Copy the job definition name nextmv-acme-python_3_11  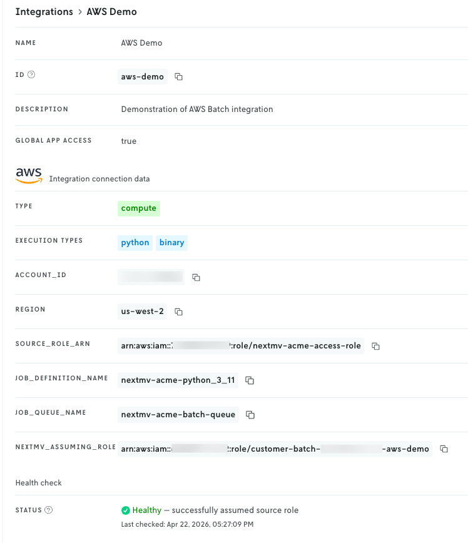[250, 380]
